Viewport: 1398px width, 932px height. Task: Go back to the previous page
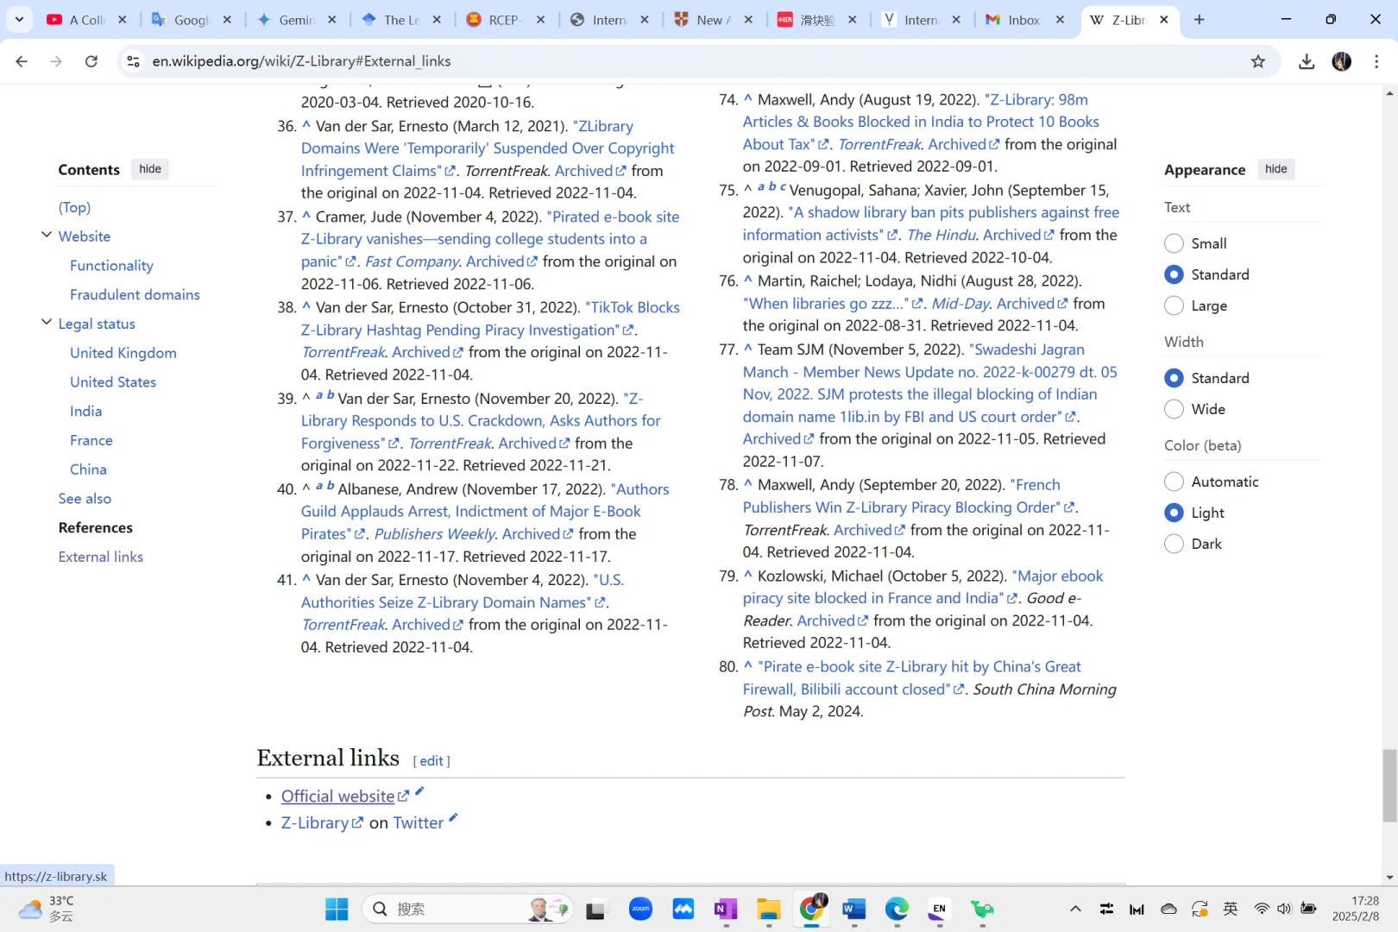pos(22,61)
